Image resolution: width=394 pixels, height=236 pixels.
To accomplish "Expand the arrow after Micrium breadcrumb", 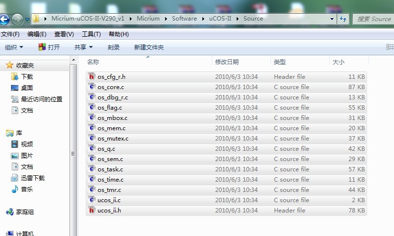I will click(166, 19).
